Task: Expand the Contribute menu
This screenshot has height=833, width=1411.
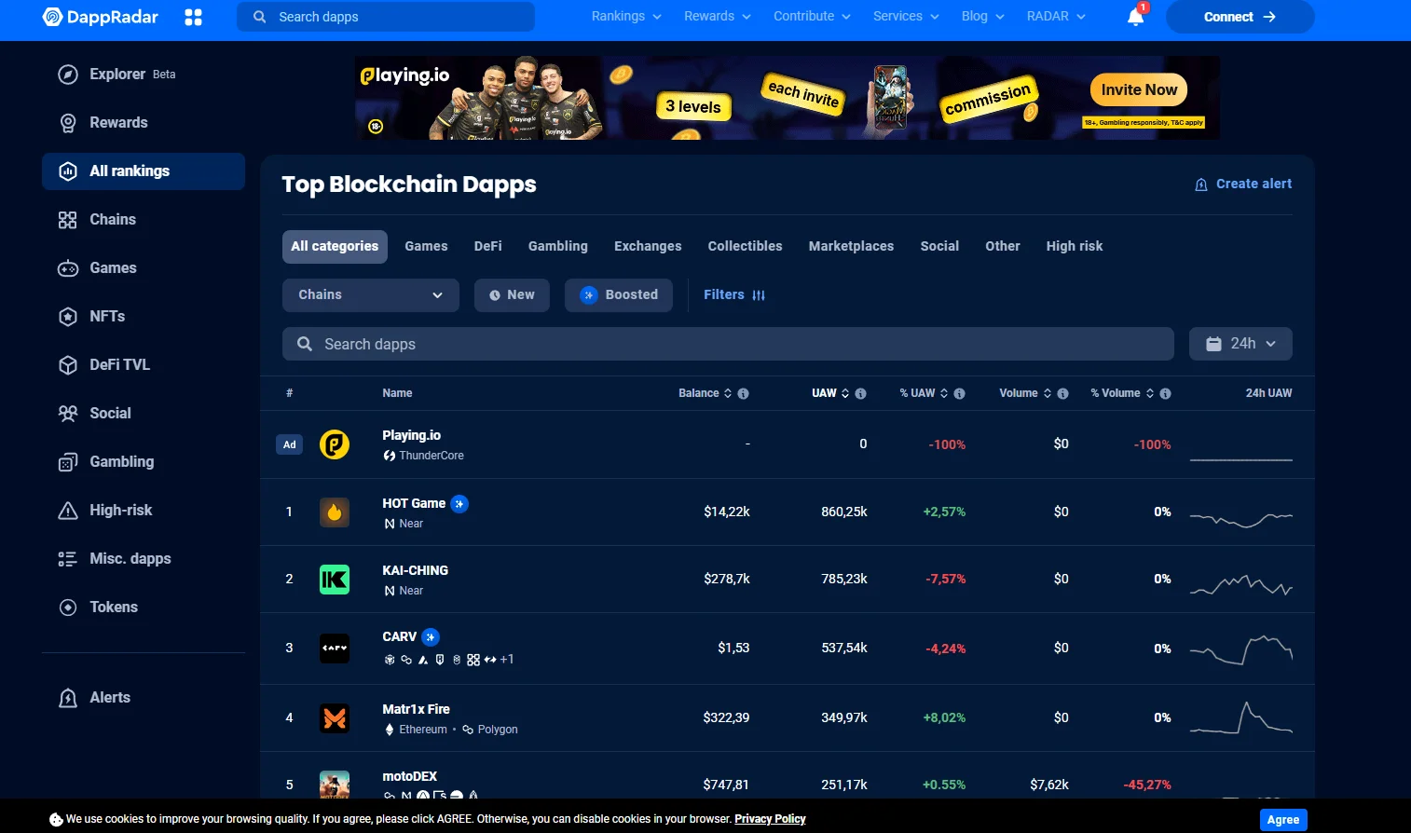Action: coord(812,17)
